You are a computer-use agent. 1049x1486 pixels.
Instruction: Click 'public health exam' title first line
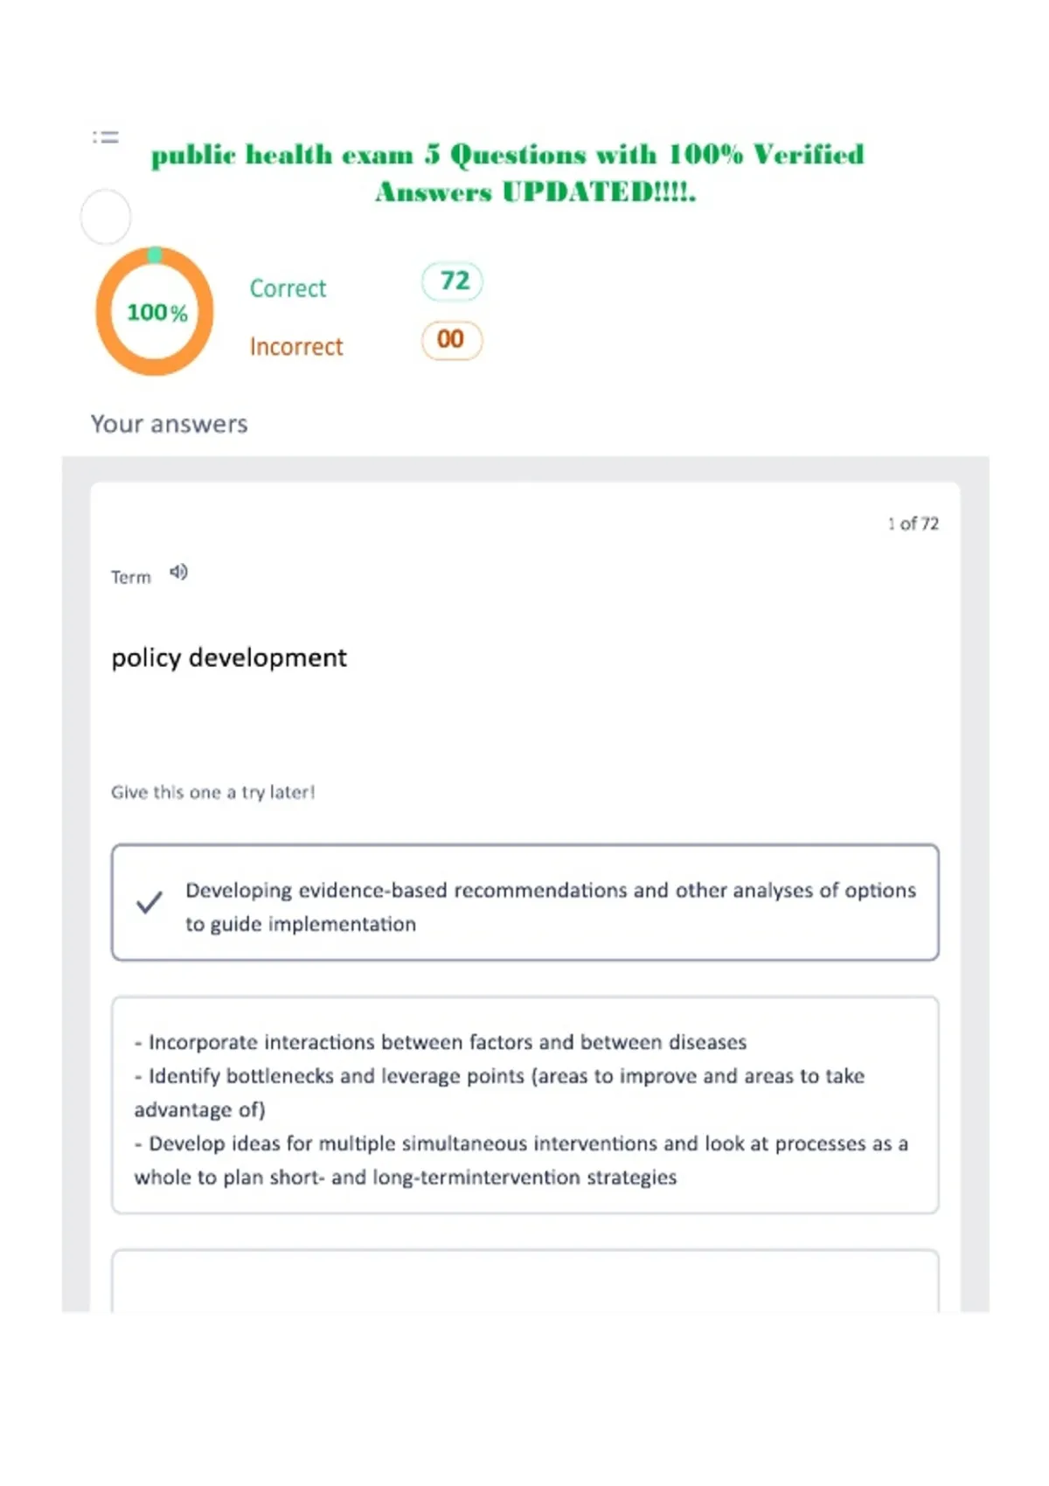tap(508, 155)
